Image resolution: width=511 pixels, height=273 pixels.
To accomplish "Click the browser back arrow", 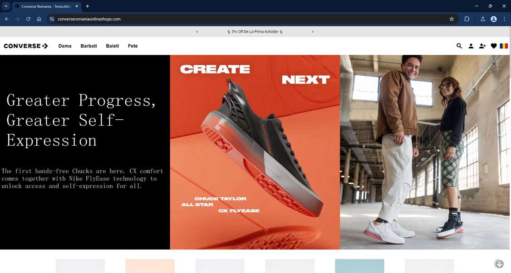I will (x=7, y=19).
